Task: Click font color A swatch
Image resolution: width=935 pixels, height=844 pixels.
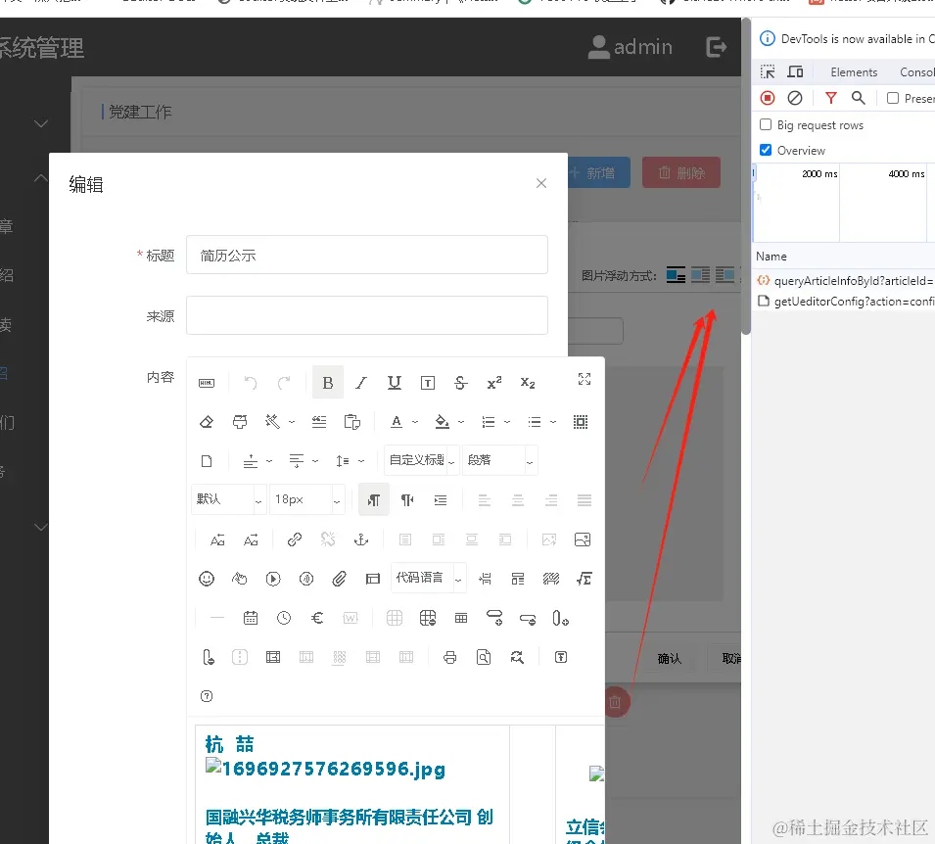Action: (397, 422)
